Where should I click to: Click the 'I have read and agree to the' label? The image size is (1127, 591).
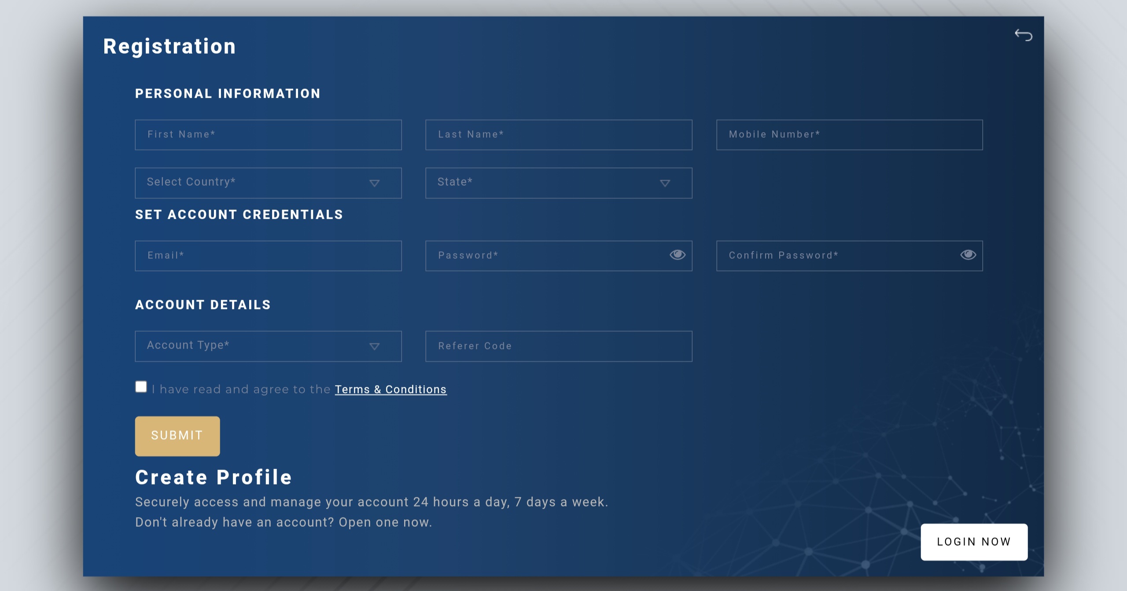241,389
